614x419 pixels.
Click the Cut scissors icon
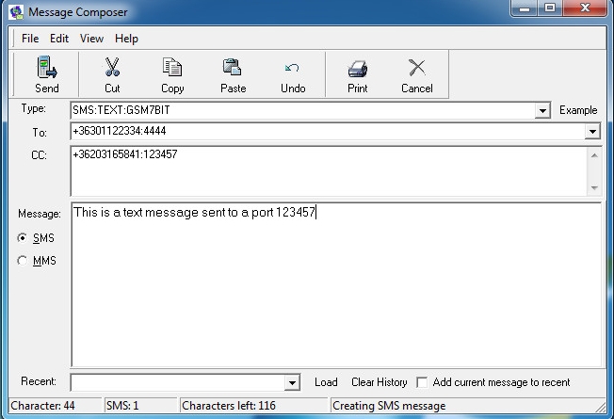coord(112,69)
